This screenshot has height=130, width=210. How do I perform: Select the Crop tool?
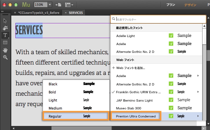pos(5,28)
